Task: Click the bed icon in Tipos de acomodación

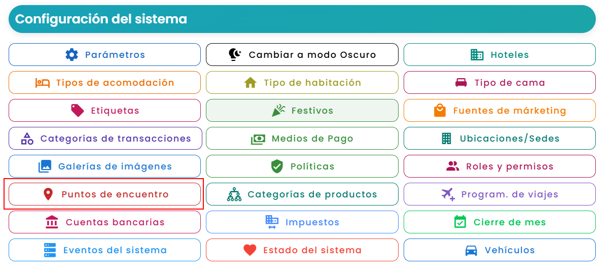Action: pyautogui.click(x=43, y=83)
